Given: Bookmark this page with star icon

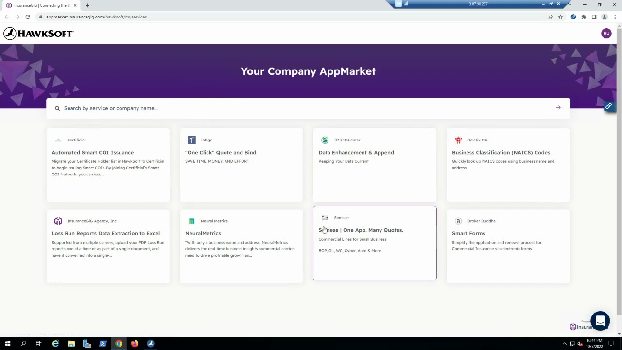Looking at the screenshot, I should coord(560,17).
